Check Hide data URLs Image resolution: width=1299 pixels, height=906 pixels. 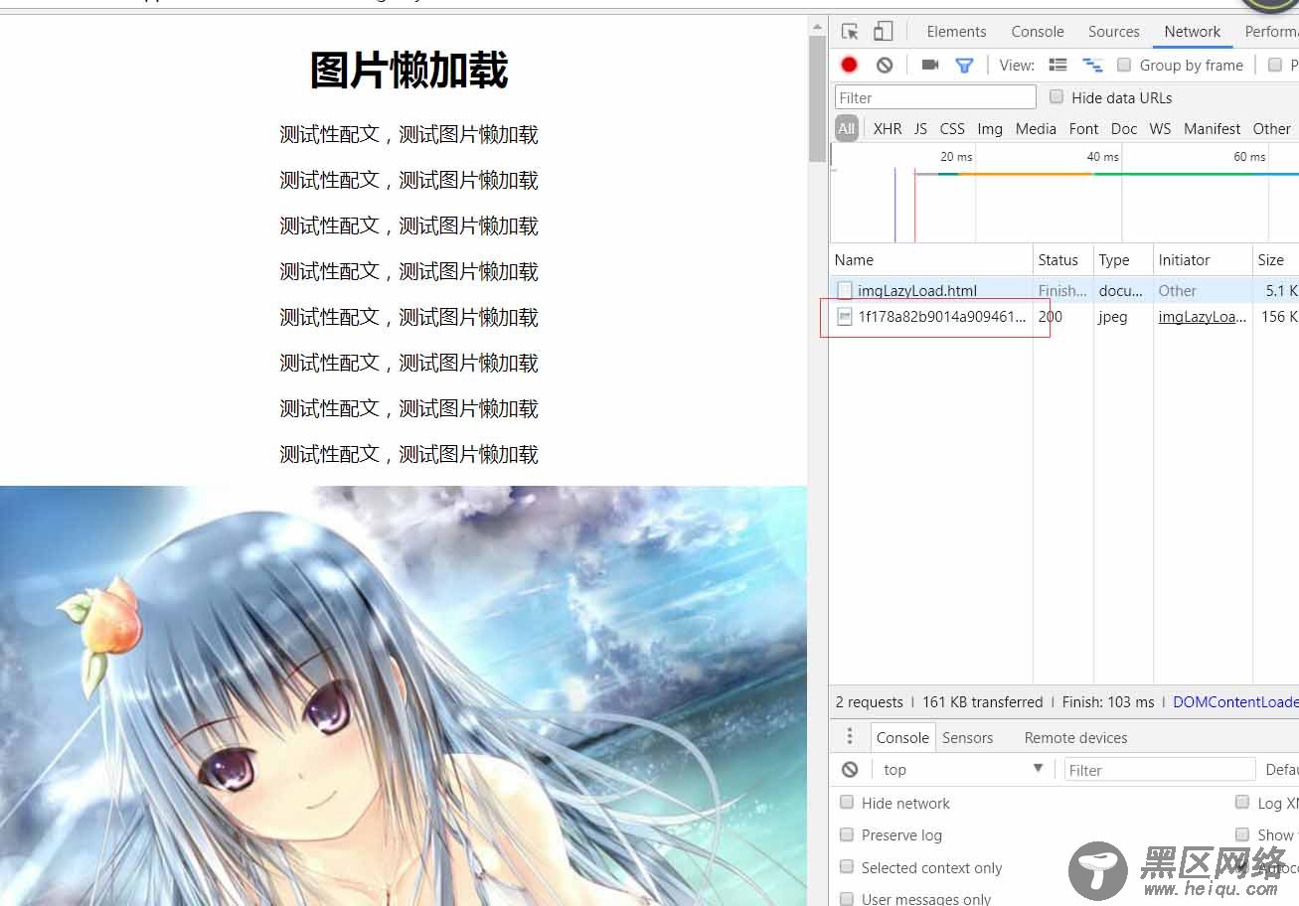[1056, 96]
